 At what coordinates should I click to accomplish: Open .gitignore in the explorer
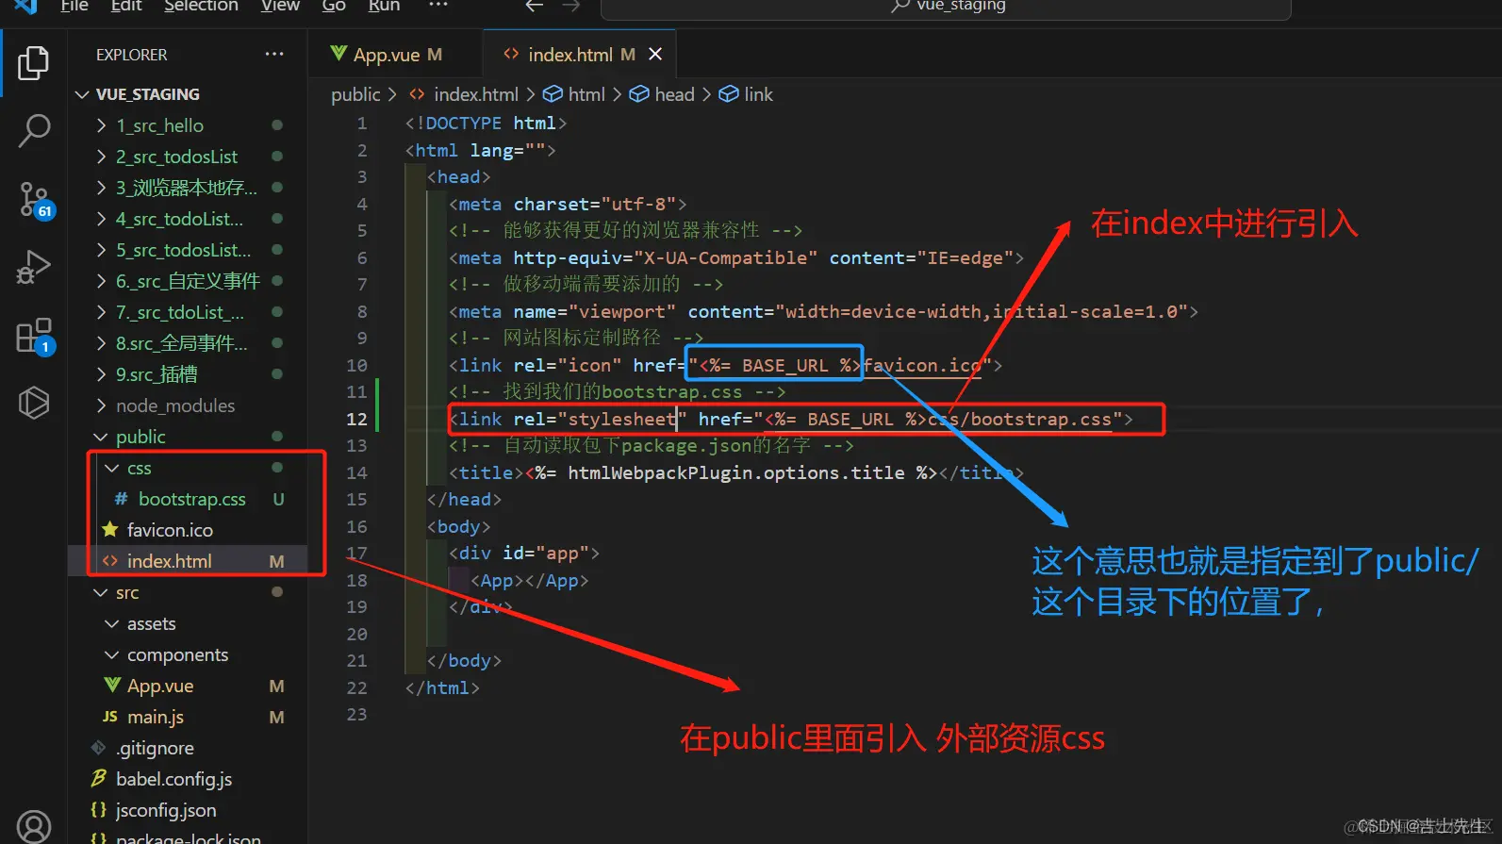[x=156, y=748]
